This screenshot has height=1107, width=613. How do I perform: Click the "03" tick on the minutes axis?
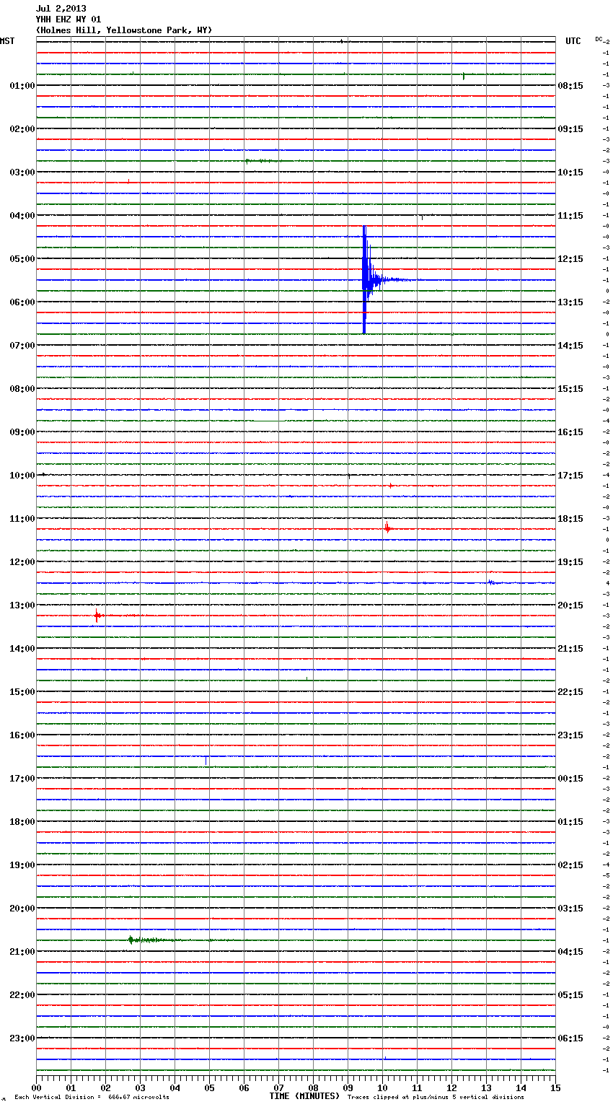(140, 1088)
